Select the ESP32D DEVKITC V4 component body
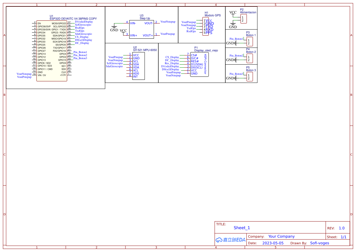The image size is (356, 252). click(51, 51)
